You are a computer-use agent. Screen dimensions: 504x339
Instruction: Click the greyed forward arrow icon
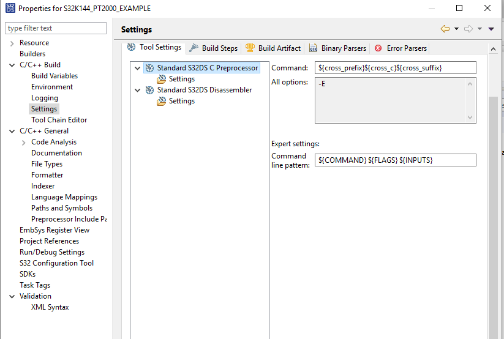468,29
